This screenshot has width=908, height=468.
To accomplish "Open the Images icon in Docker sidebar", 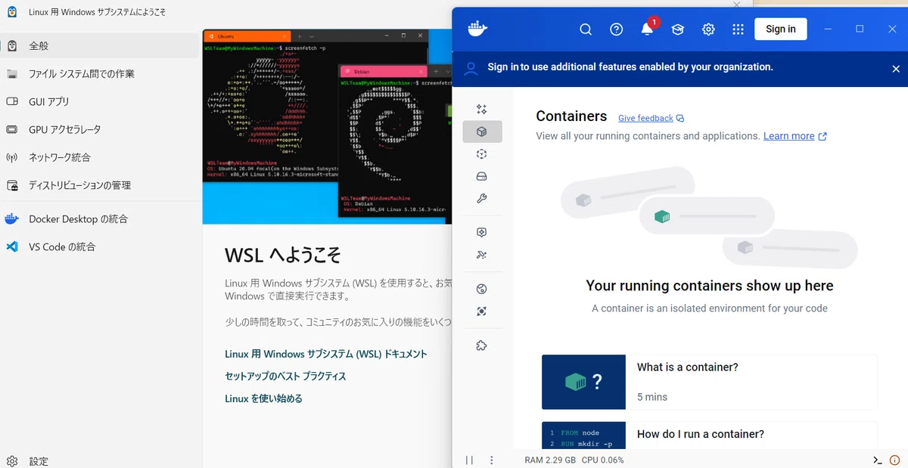I will click(482, 154).
